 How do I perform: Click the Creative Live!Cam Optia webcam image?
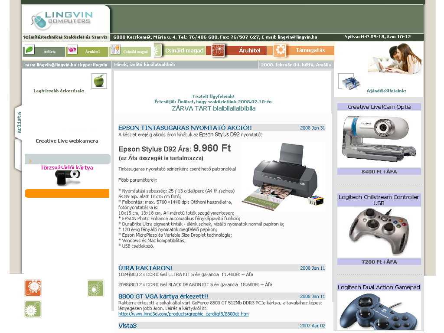coord(379,139)
